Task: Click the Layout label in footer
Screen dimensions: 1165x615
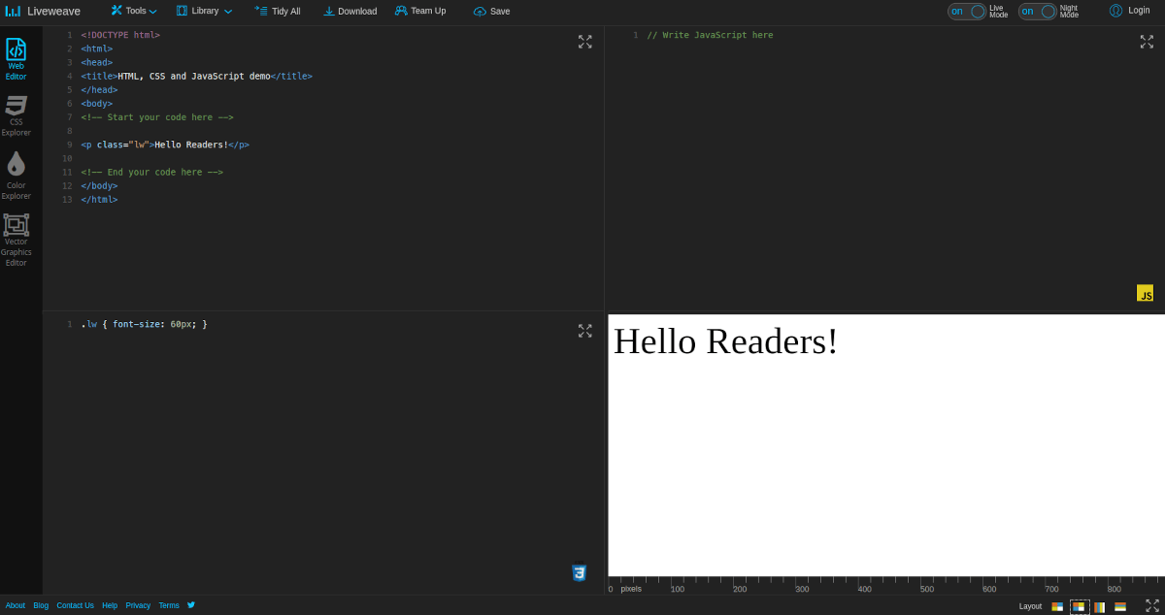Action: tap(1030, 606)
